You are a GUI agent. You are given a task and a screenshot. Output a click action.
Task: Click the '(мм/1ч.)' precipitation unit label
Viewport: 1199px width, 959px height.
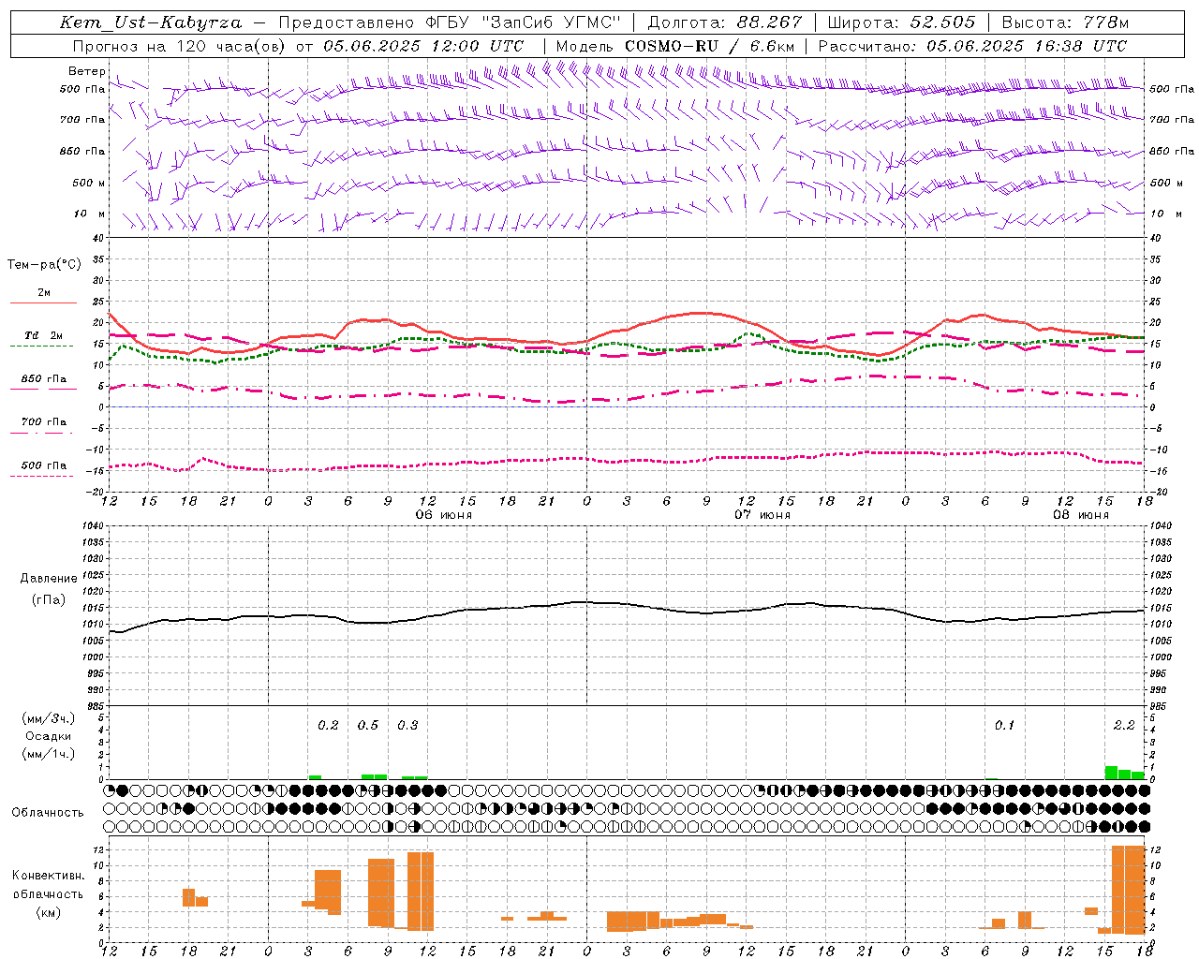[x=49, y=753]
